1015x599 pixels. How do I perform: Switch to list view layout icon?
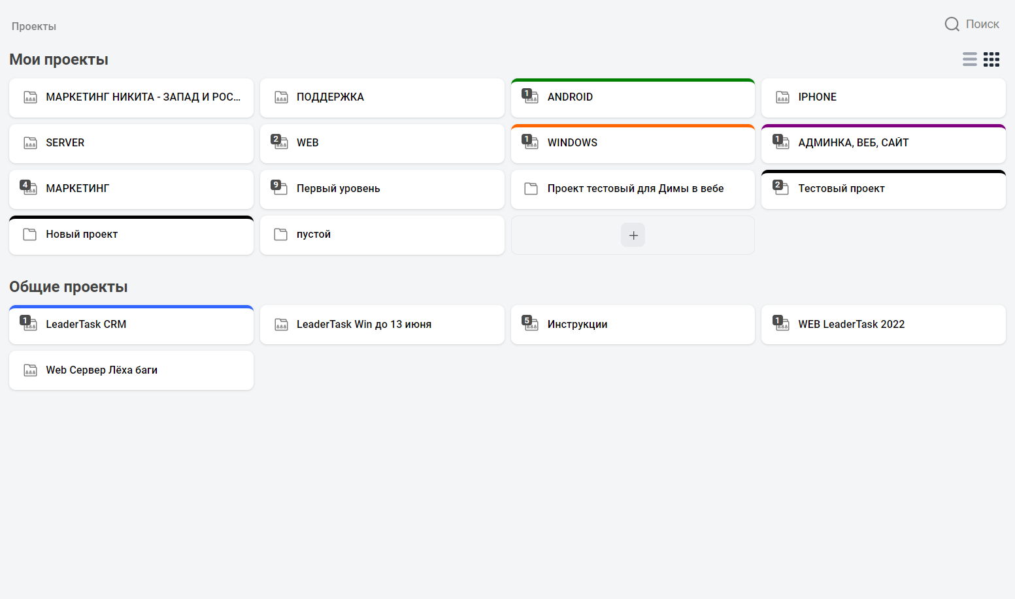point(970,59)
